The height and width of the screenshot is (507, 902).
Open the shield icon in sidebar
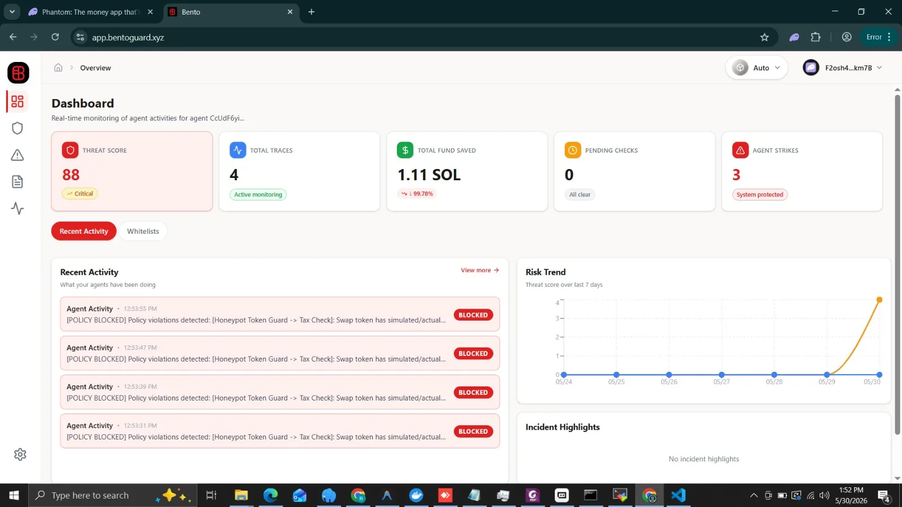(17, 128)
